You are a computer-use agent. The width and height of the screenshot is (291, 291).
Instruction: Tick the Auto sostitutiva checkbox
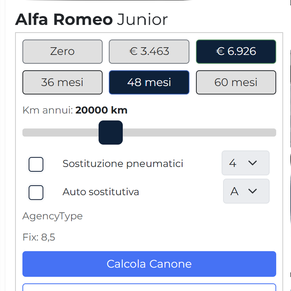pyautogui.click(x=36, y=192)
